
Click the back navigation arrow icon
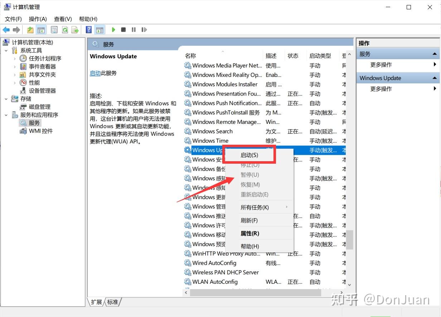click(6, 29)
